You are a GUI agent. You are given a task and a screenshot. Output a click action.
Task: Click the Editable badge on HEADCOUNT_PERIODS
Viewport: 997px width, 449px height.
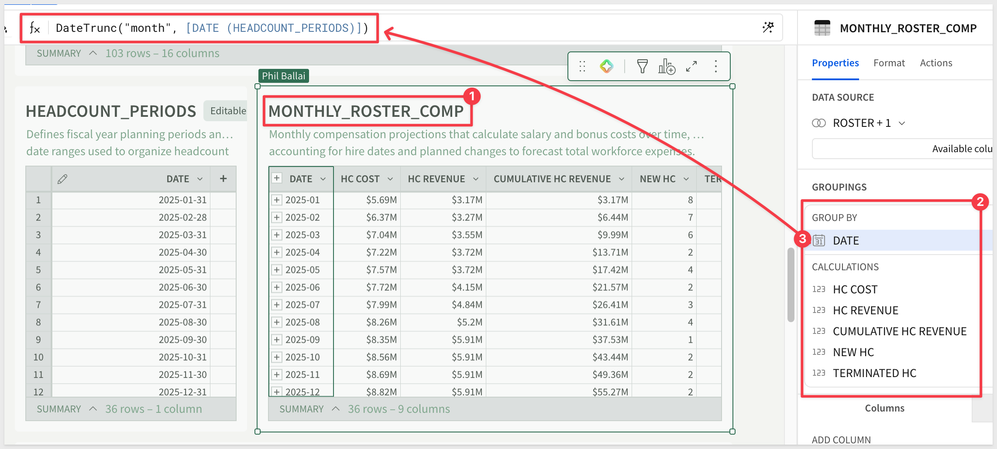pos(226,111)
